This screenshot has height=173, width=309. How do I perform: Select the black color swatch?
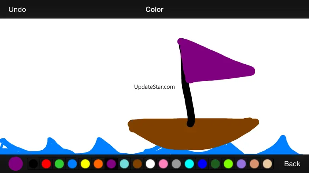(33, 164)
